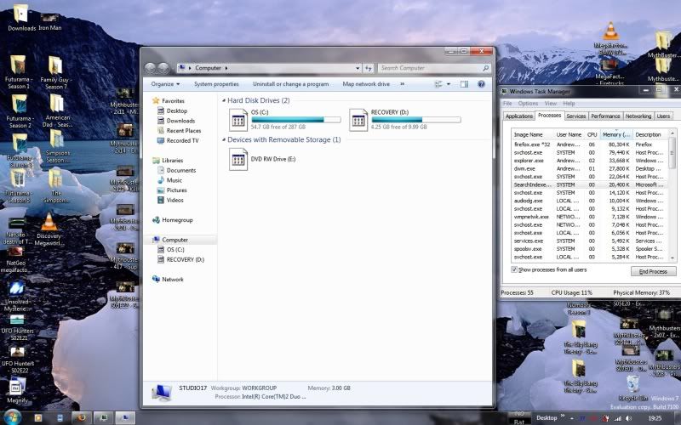Click the RECOVERY (D:) disk usage bar

416,120
